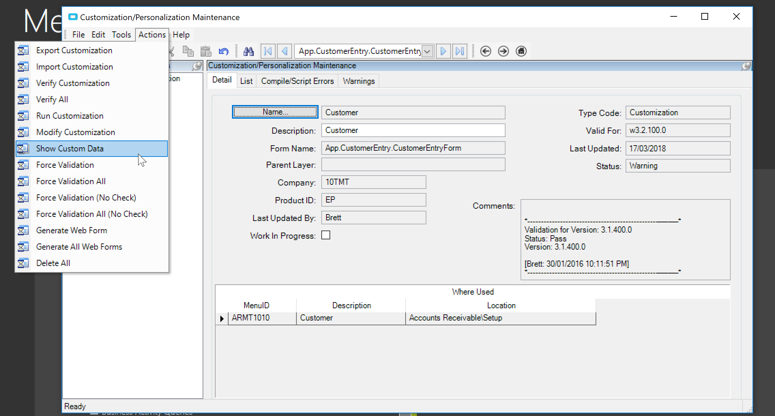Click the circled back arrow icon
The width and height of the screenshot is (775, 416).
[x=485, y=51]
